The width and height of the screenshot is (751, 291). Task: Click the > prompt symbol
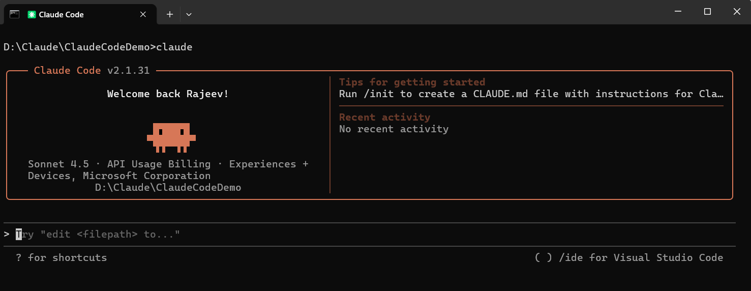[6, 234]
